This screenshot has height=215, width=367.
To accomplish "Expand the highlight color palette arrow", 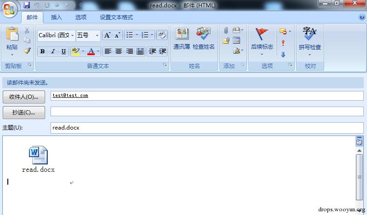I will pyautogui.click(x=83, y=51).
